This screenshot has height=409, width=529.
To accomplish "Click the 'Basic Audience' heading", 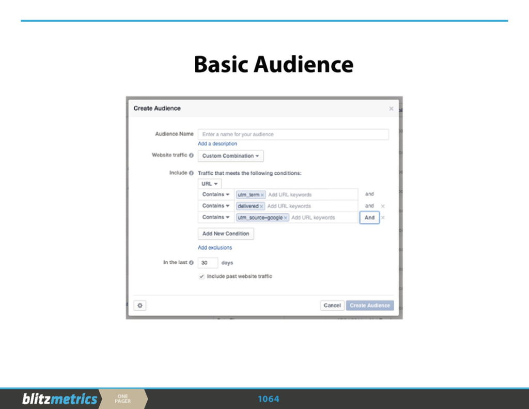I will 273,65.
